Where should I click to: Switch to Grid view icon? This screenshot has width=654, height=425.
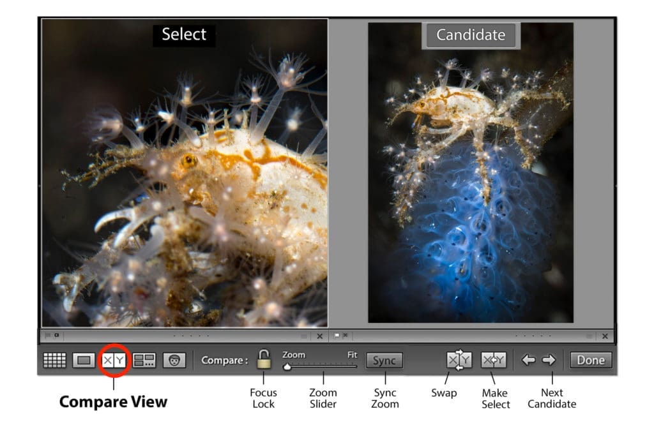55,360
